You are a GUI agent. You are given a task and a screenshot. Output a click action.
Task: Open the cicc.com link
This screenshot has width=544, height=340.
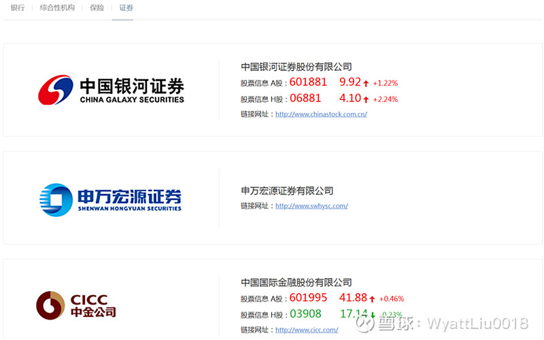[307, 330]
